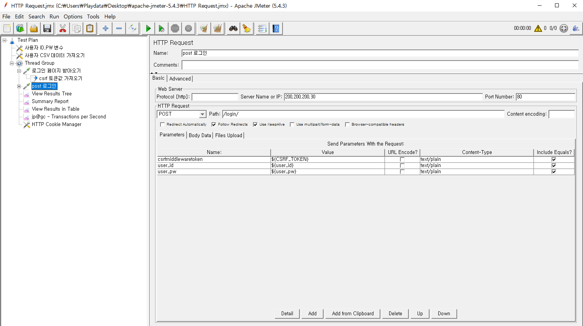Click the Open file folder icon

[34, 28]
